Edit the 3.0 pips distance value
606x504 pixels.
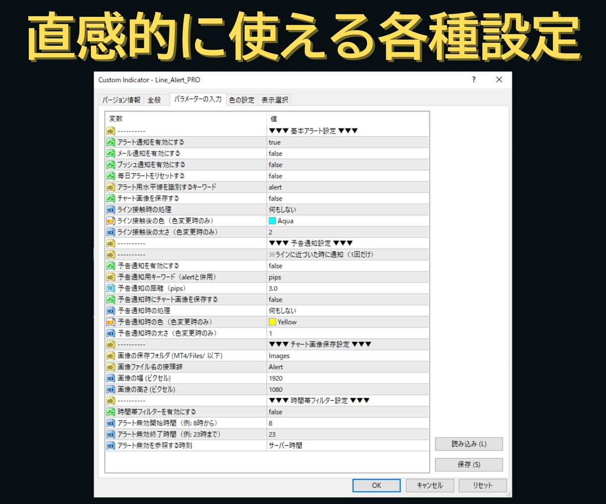click(348, 288)
